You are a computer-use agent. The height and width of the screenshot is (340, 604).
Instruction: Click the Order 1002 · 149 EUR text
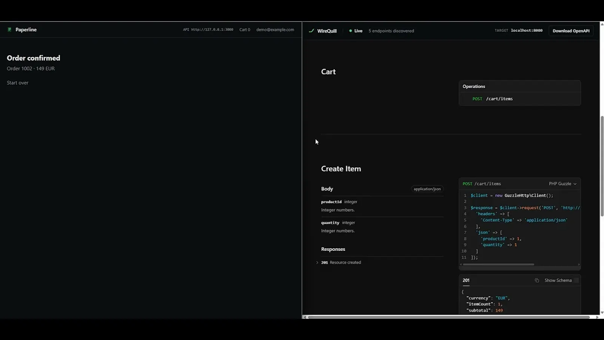(31, 68)
